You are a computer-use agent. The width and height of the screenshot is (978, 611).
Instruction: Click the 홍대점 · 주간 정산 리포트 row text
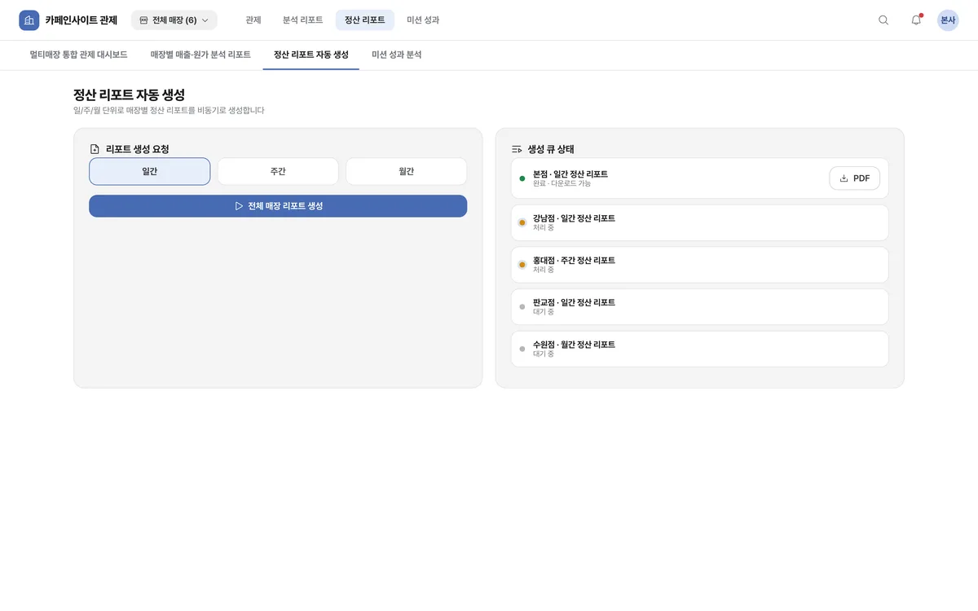click(574, 261)
